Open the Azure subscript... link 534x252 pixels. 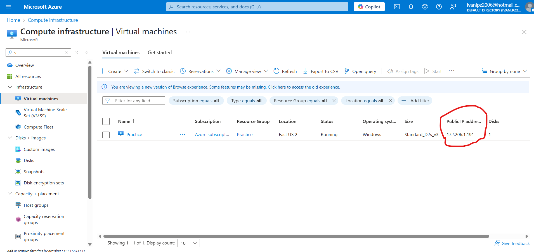click(x=212, y=135)
